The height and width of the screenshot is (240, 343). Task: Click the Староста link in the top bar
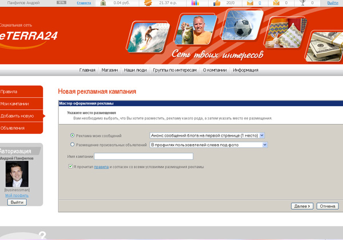coord(84,3)
